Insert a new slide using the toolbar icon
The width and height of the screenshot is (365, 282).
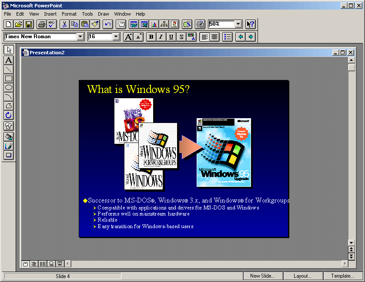click(x=121, y=24)
